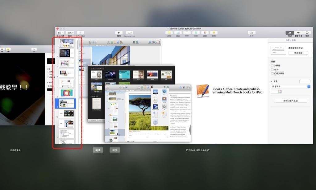Click the 幻燈片佈局 slide layout header
Screen dimensions: 316x190
click(x=290, y=40)
